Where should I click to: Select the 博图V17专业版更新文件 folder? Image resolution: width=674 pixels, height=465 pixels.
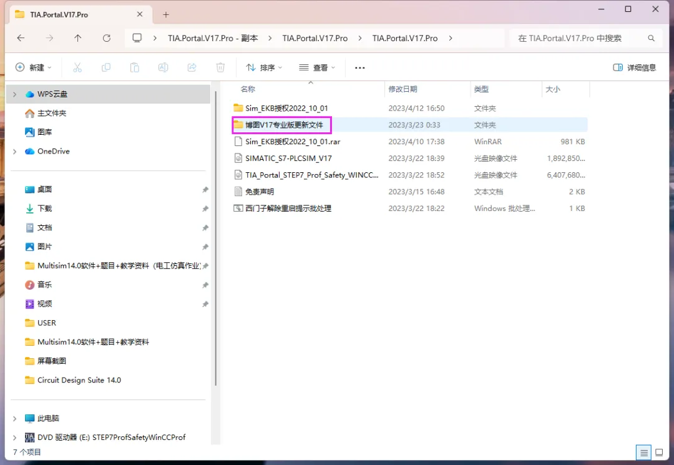coord(284,125)
